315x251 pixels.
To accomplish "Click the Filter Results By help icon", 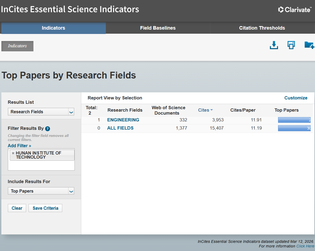I will (48, 129).
